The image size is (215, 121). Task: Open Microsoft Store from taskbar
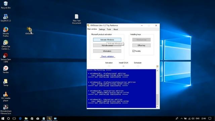pyautogui.click(x=32, y=118)
